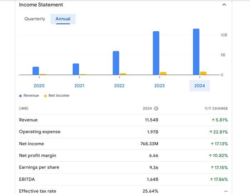The image size is (250, 194).
Task: Click the Revenue legend label
Action: 31,95
